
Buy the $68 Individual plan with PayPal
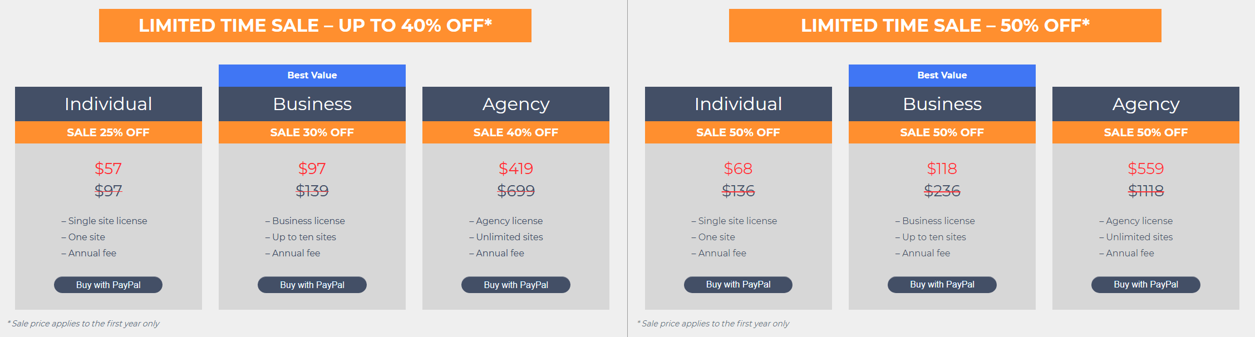click(x=738, y=284)
